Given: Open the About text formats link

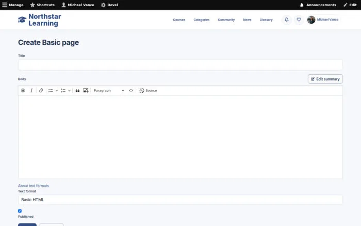Looking at the screenshot, I should click(x=34, y=186).
